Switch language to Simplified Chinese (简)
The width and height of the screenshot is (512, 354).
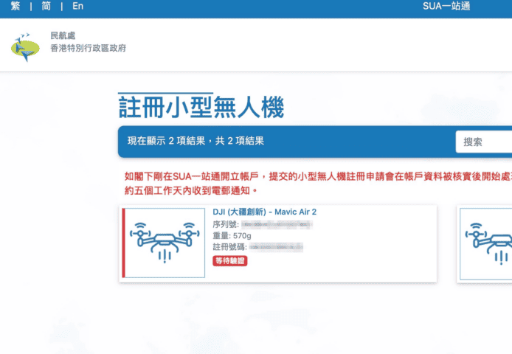tap(46, 7)
